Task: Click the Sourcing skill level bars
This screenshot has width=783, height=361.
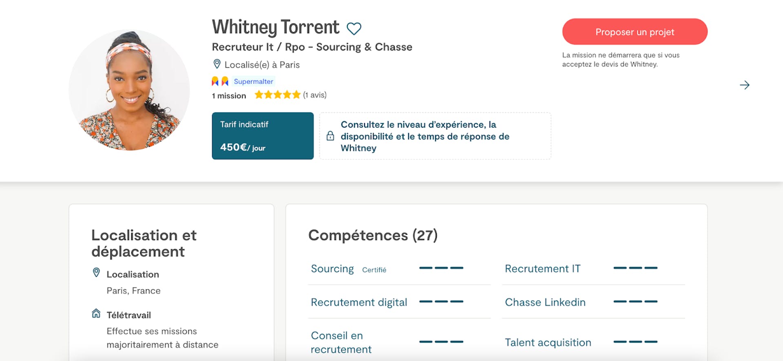Action: click(x=441, y=268)
